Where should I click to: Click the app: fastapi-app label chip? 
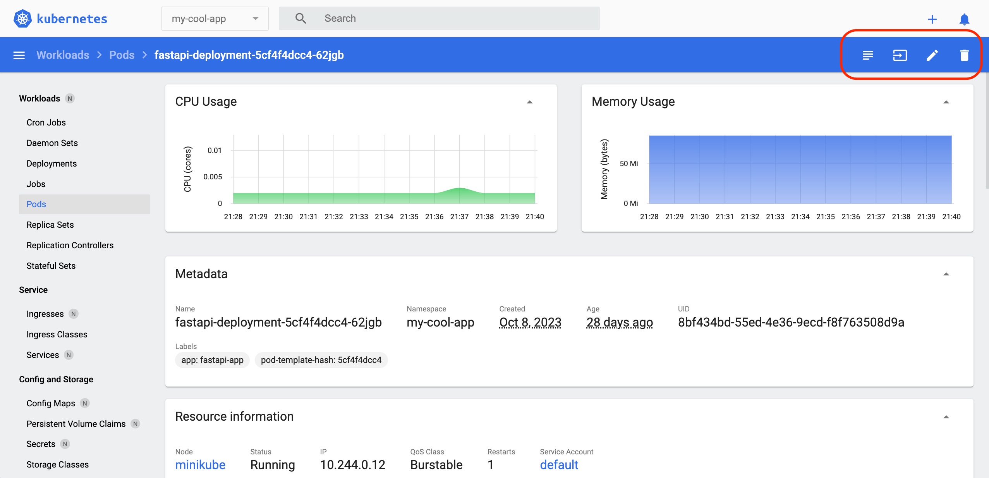tap(212, 360)
